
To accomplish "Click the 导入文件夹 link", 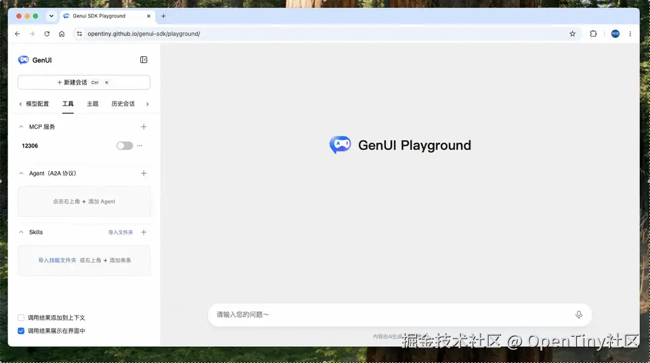I will [121, 233].
